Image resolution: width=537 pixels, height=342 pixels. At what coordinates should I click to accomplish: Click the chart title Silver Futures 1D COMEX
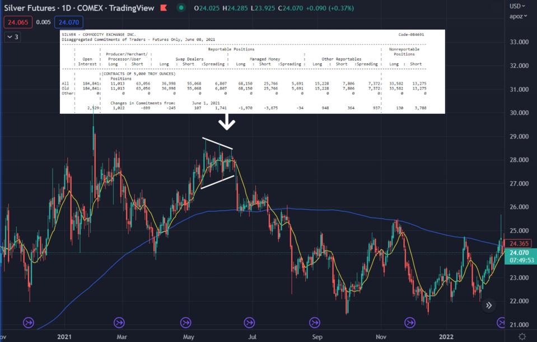point(79,8)
